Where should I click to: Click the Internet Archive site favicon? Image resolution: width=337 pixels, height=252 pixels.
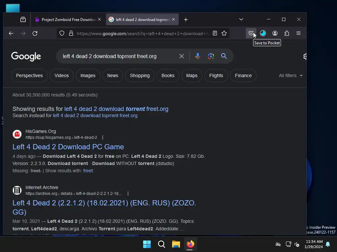(x=17, y=190)
